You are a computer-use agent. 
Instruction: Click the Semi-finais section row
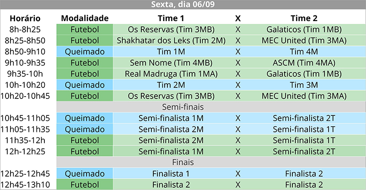coord(183,107)
